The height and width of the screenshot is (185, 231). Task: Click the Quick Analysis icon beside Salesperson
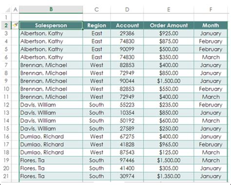15,25
